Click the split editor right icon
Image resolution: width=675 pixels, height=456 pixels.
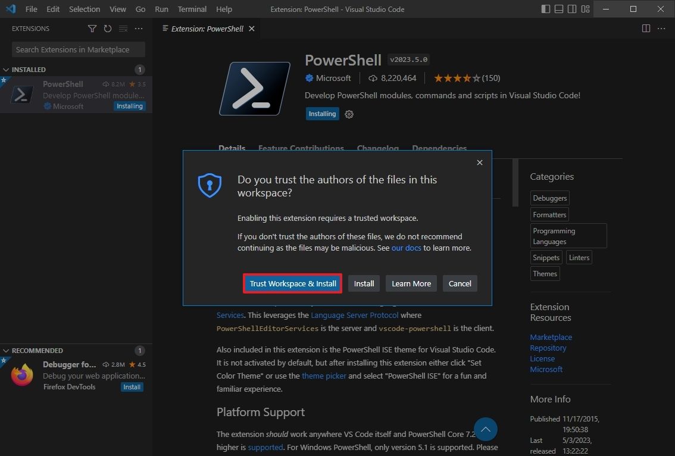tap(646, 29)
